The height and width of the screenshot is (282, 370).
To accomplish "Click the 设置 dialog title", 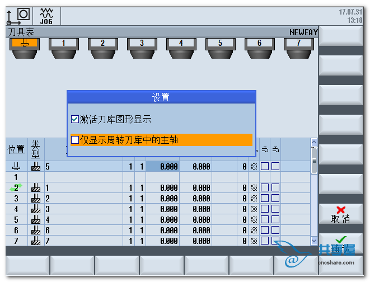I will coord(161,97).
